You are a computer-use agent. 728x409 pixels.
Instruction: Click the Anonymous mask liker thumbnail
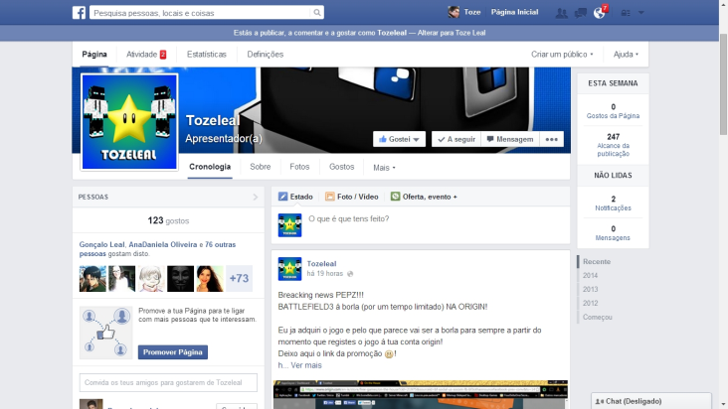[181, 278]
